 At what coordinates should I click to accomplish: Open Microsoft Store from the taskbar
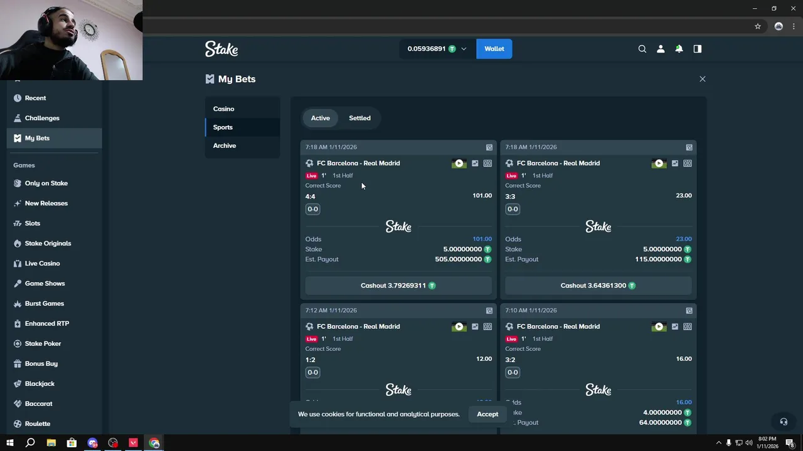coord(72,443)
